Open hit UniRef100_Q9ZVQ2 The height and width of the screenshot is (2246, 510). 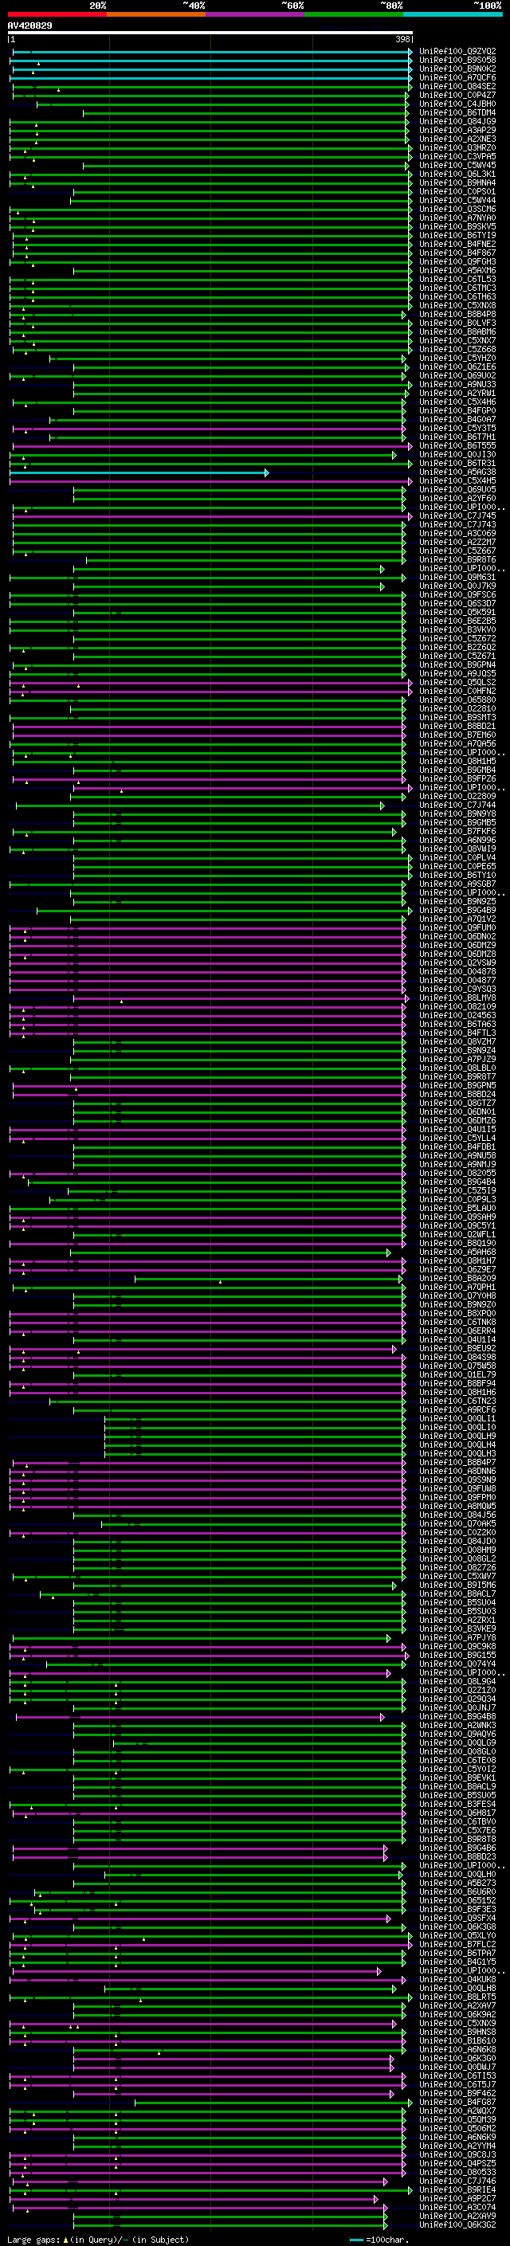pyautogui.click(x=457, y=52)
